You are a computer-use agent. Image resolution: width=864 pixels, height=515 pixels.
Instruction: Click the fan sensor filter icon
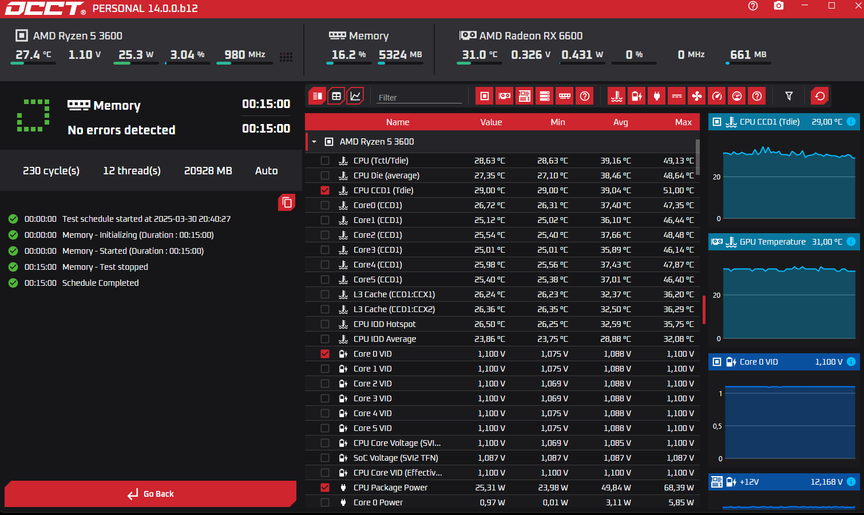(x=696, y=96)
